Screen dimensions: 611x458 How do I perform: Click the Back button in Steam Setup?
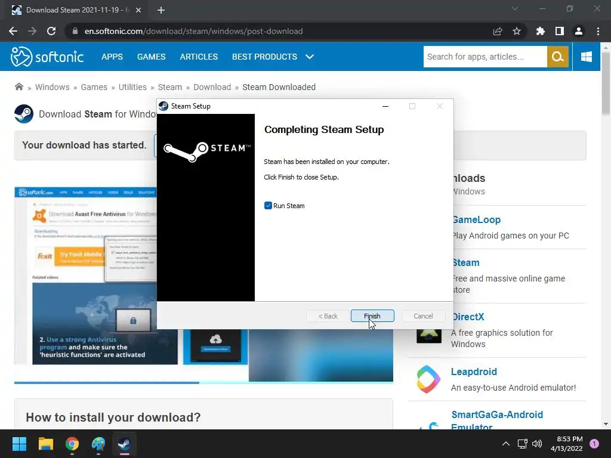(x=328, y=316)
